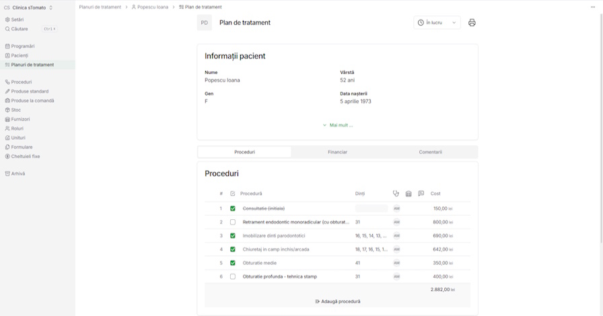603x316 pixels.
Task: Open Cheltuieli fixe section
Action: click(25, 156)
